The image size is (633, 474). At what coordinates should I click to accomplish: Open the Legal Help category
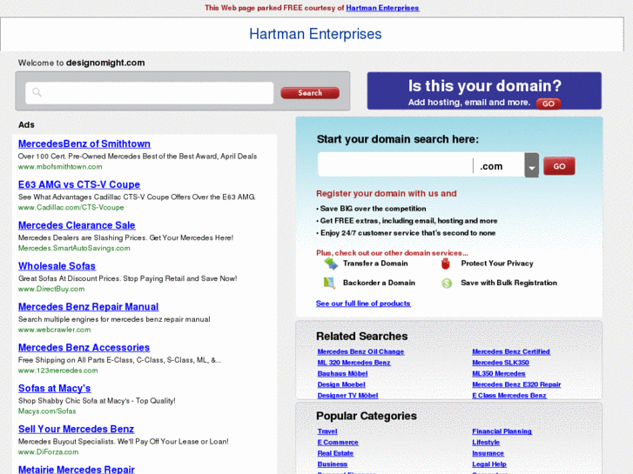[489, 464]
